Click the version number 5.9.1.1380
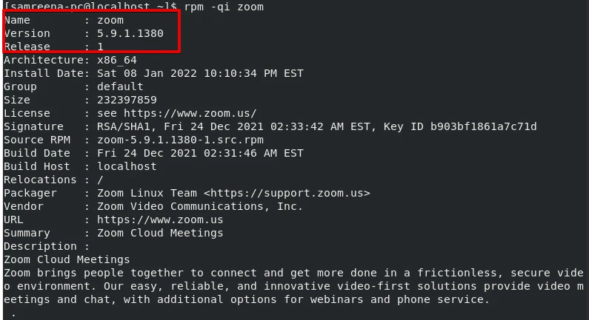The height and width of the screenshot is (320, 589). click(130, 34)
